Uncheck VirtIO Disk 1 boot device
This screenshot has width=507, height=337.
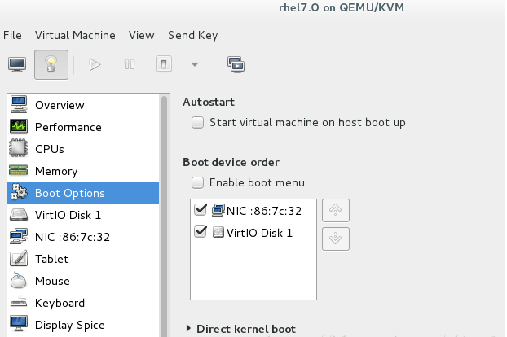click(201, 233)
